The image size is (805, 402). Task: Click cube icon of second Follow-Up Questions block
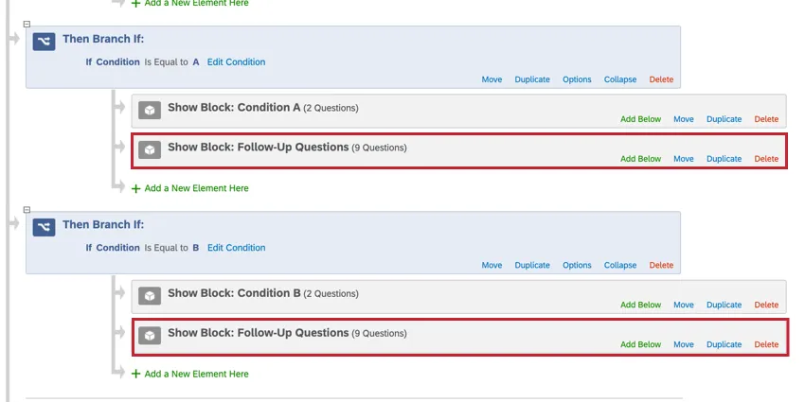point(149,335)
